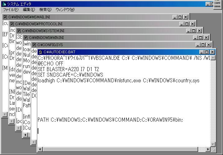Click the MSMAIL.INI document icon

tap(5, 17)
